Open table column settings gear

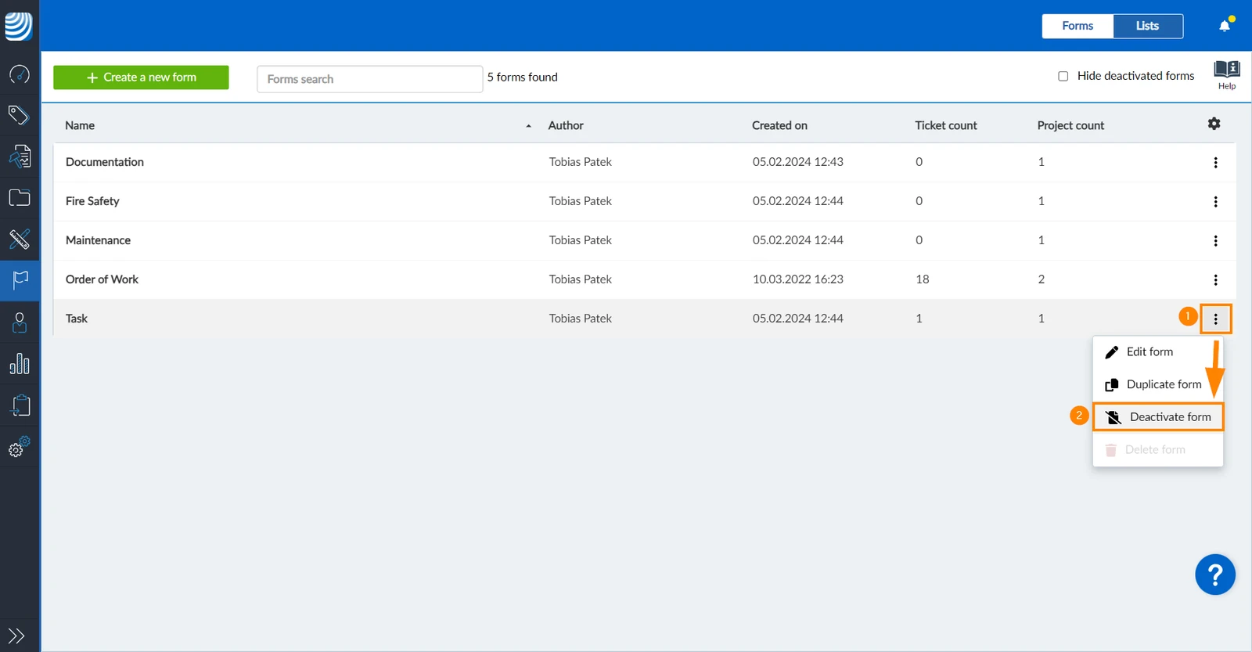(x=1214, y=124)
